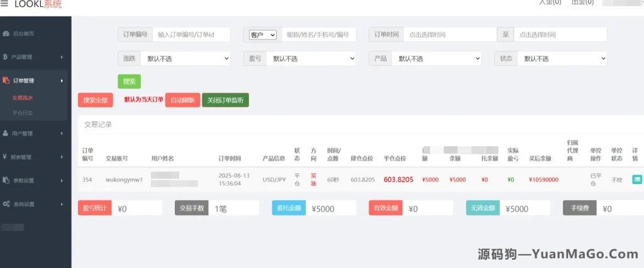Open the 盈亏 filter dropdown
Image resolution: width=644 pixels, height=268 pixels.
(311, 58)
